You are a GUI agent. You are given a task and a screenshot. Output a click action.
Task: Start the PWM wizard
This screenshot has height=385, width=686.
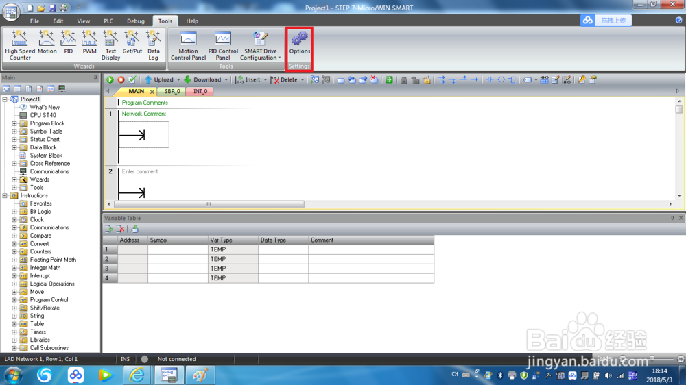[x=89, y=42]
